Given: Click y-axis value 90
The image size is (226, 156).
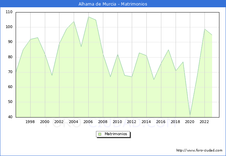Looking at the screenshot, I should coord(10,42).
